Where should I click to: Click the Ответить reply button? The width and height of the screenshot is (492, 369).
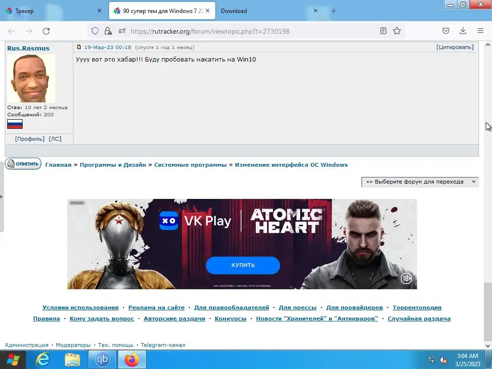(23, 163)
